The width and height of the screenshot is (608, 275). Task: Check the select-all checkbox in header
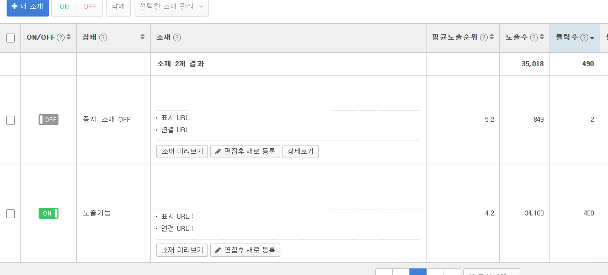pyautogui.click(x=10, y=38)
